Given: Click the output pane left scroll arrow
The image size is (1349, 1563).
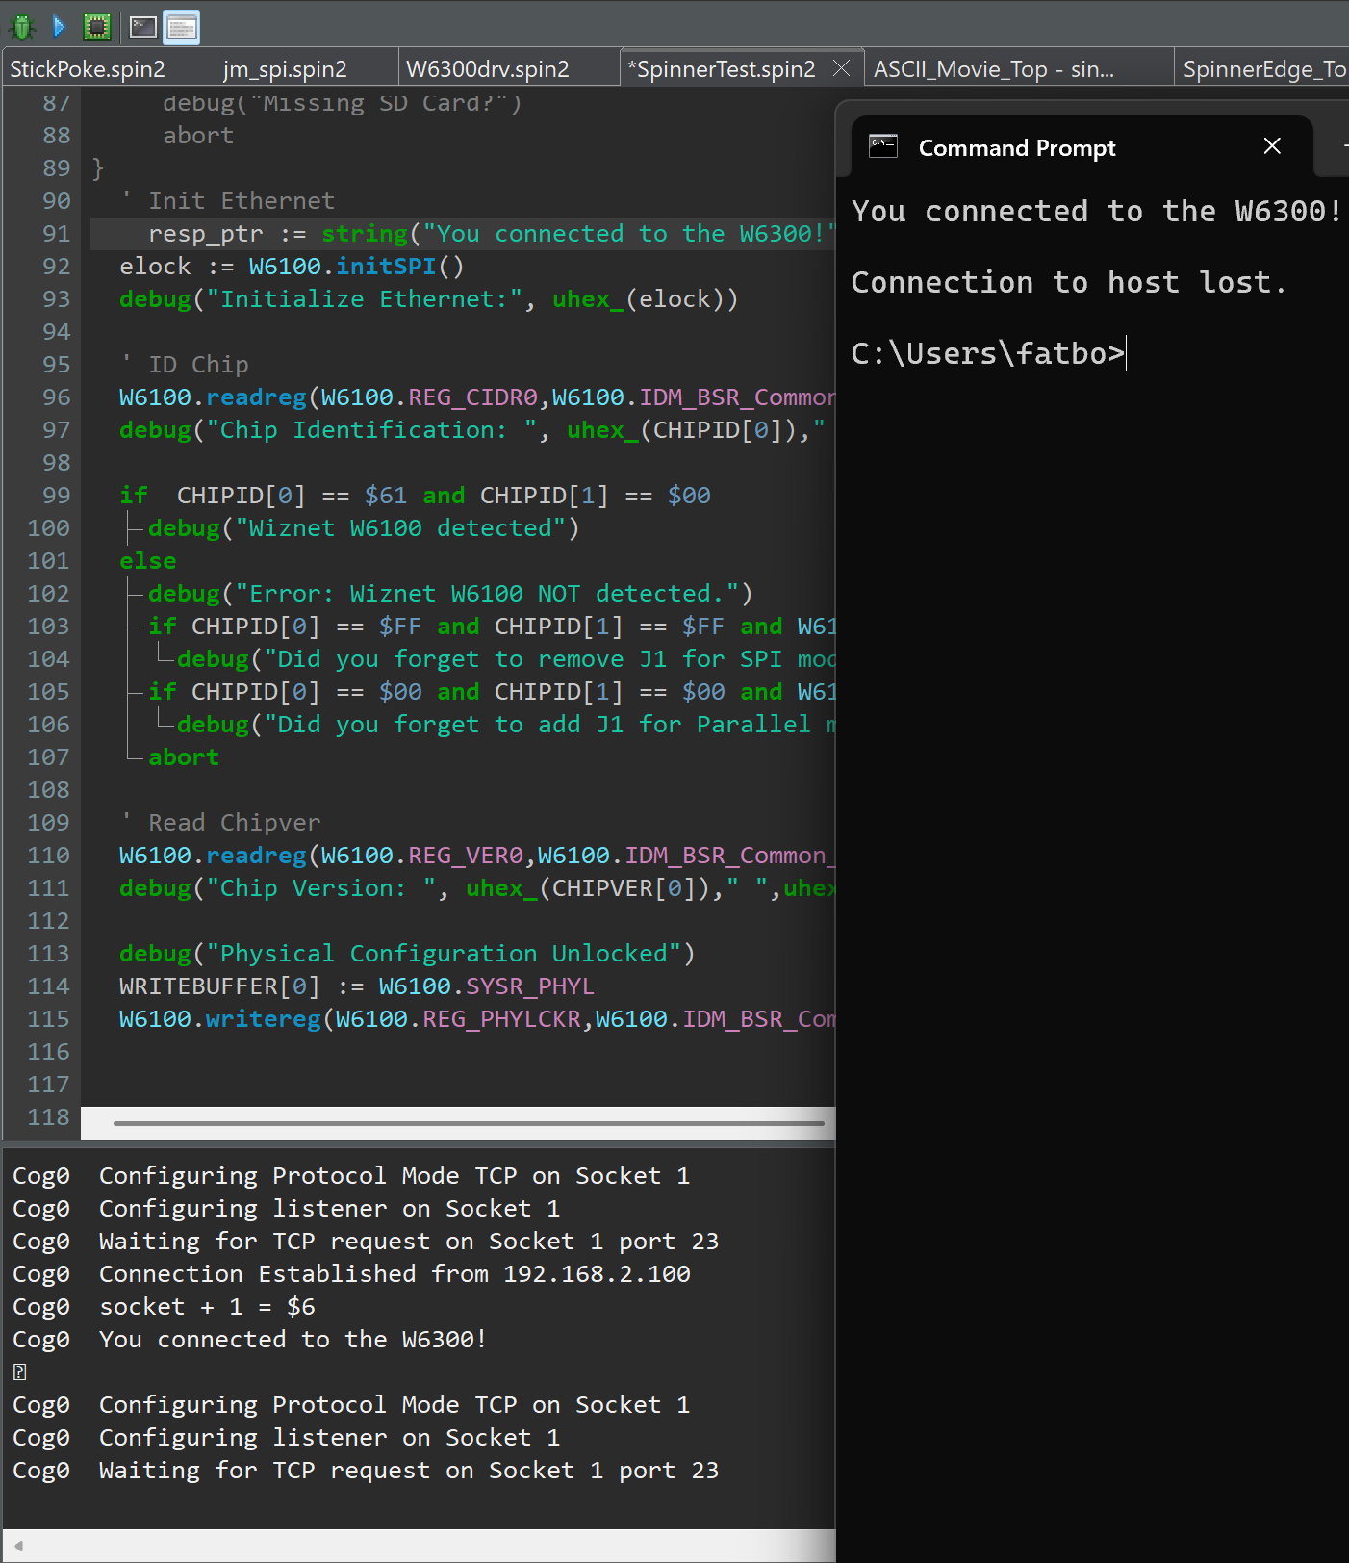Looking at the screenshot, I should 18,1546.
